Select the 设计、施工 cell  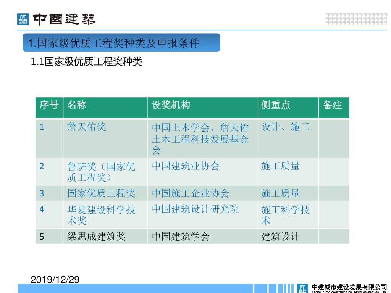288,138
